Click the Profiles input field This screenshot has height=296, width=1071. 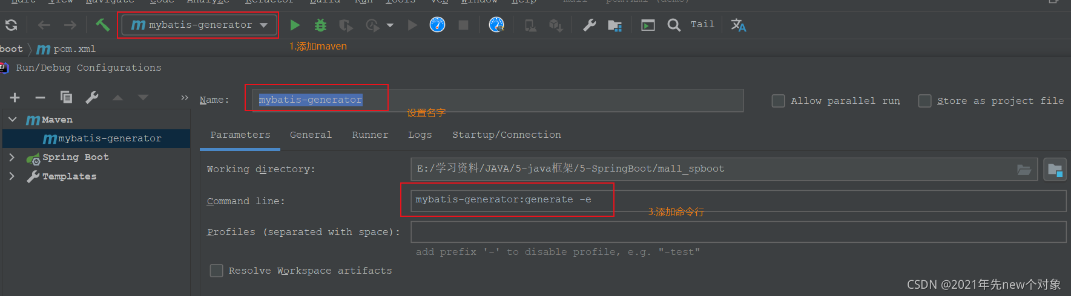point(739,232)
